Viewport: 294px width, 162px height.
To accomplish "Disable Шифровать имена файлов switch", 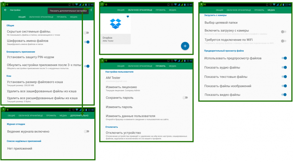I will (87, 42).
